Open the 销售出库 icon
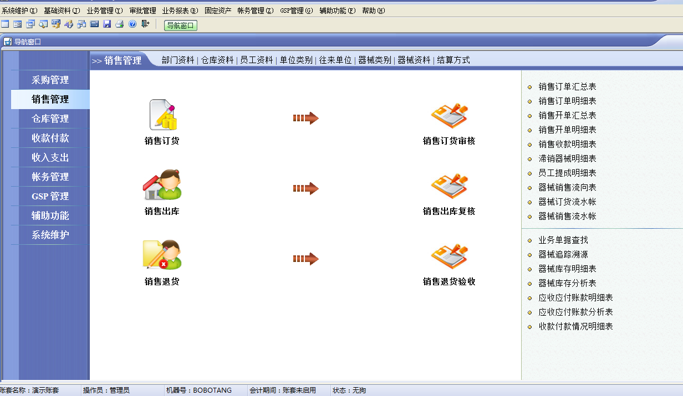 coord(162,185)
